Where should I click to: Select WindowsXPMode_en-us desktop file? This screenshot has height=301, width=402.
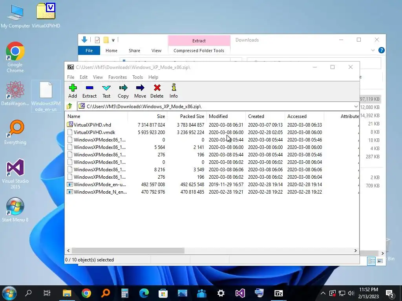point(46,96)
